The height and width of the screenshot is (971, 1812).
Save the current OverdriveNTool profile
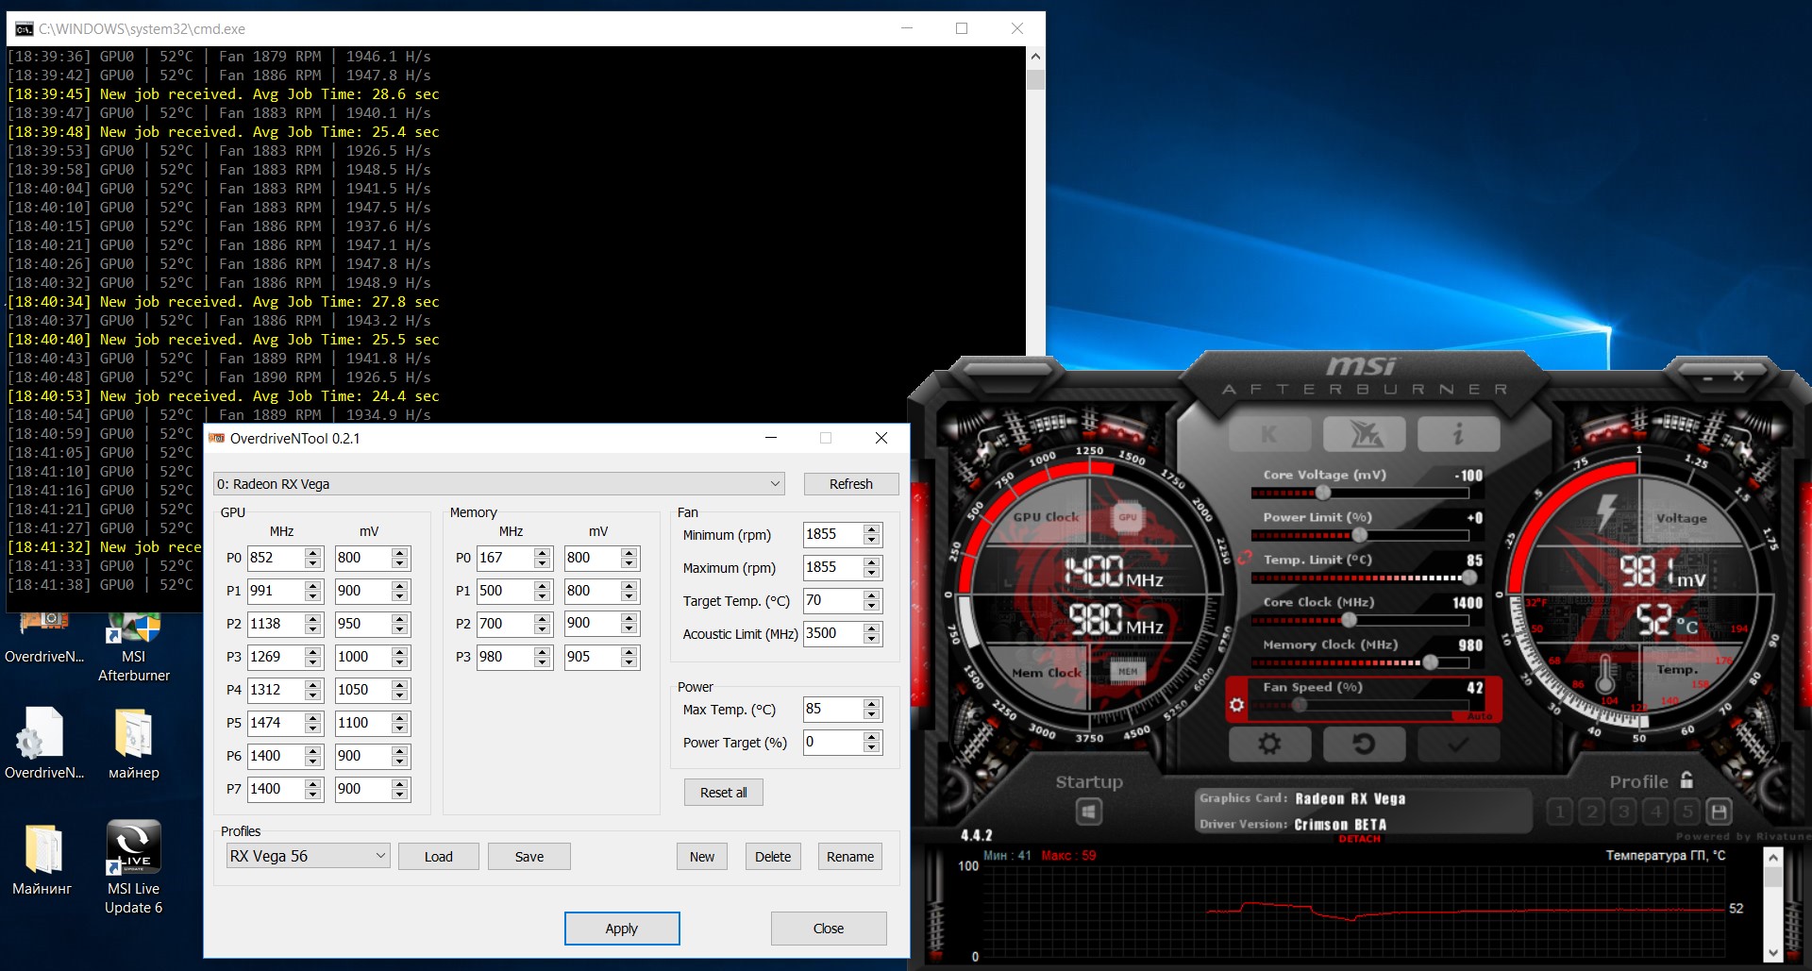[529, 857]
